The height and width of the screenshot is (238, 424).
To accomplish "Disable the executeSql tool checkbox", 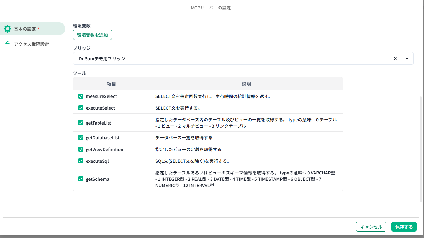I will coord(81,161).
